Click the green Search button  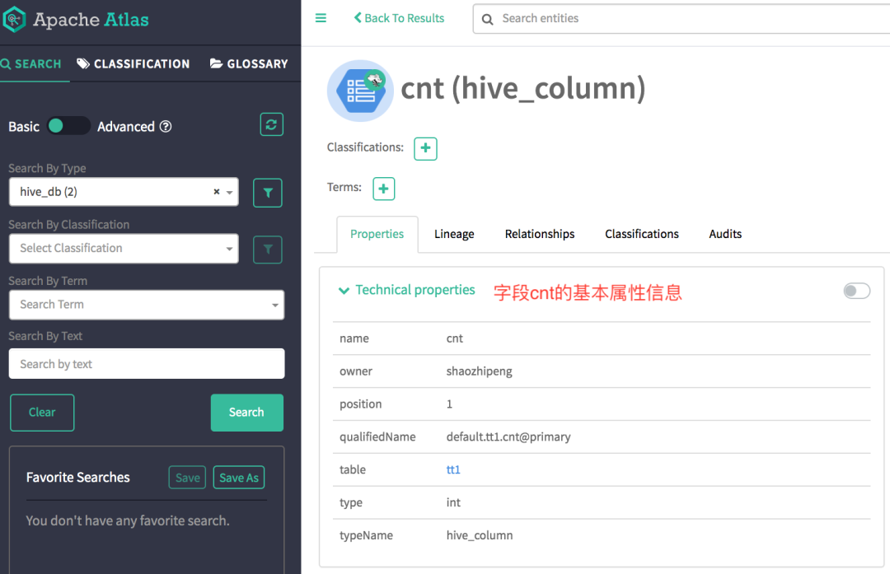[247, 413]
